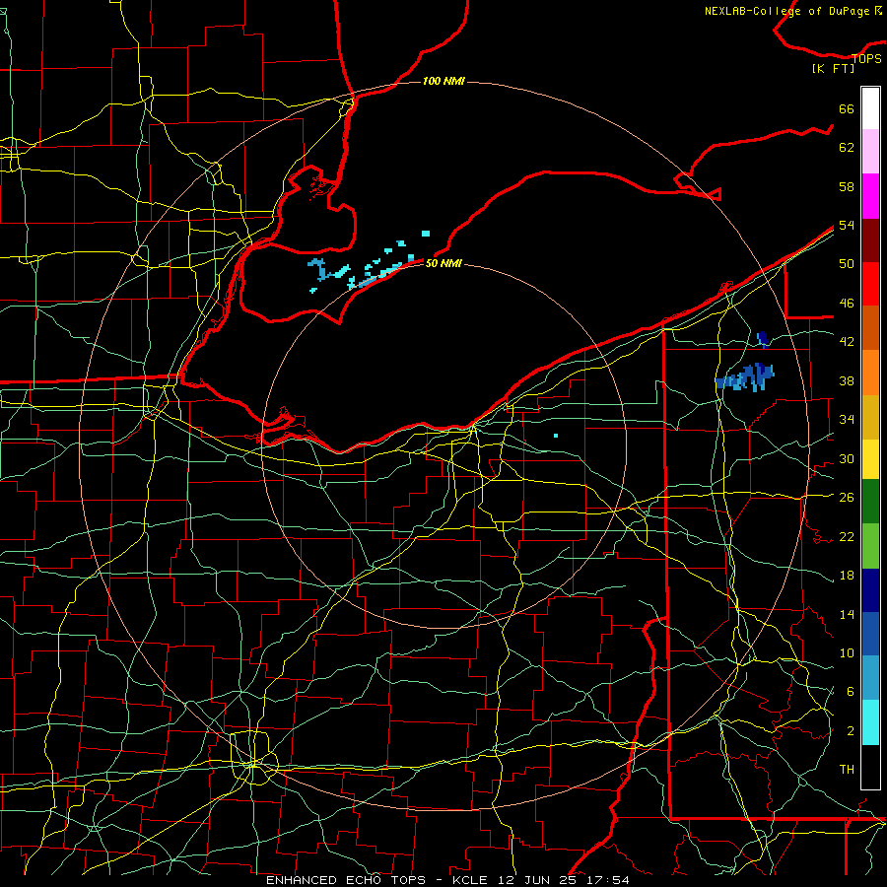Click the "50 NMI" range ring label

click(443, 263)
